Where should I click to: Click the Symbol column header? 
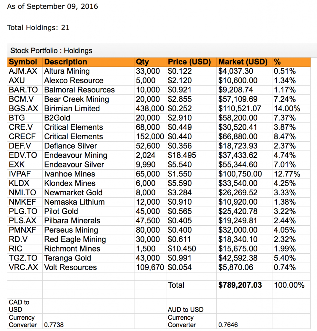click(x=23, y=62)
